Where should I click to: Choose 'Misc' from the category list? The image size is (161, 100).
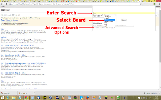[110, 23]
